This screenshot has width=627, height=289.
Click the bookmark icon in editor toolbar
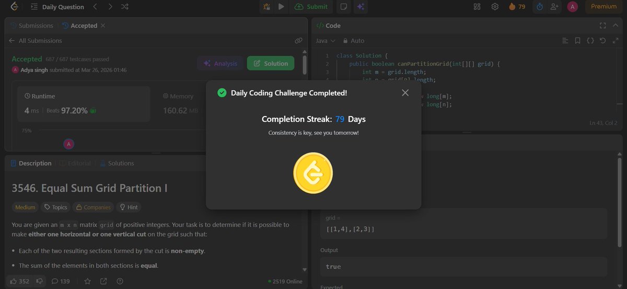pos(577,40)
